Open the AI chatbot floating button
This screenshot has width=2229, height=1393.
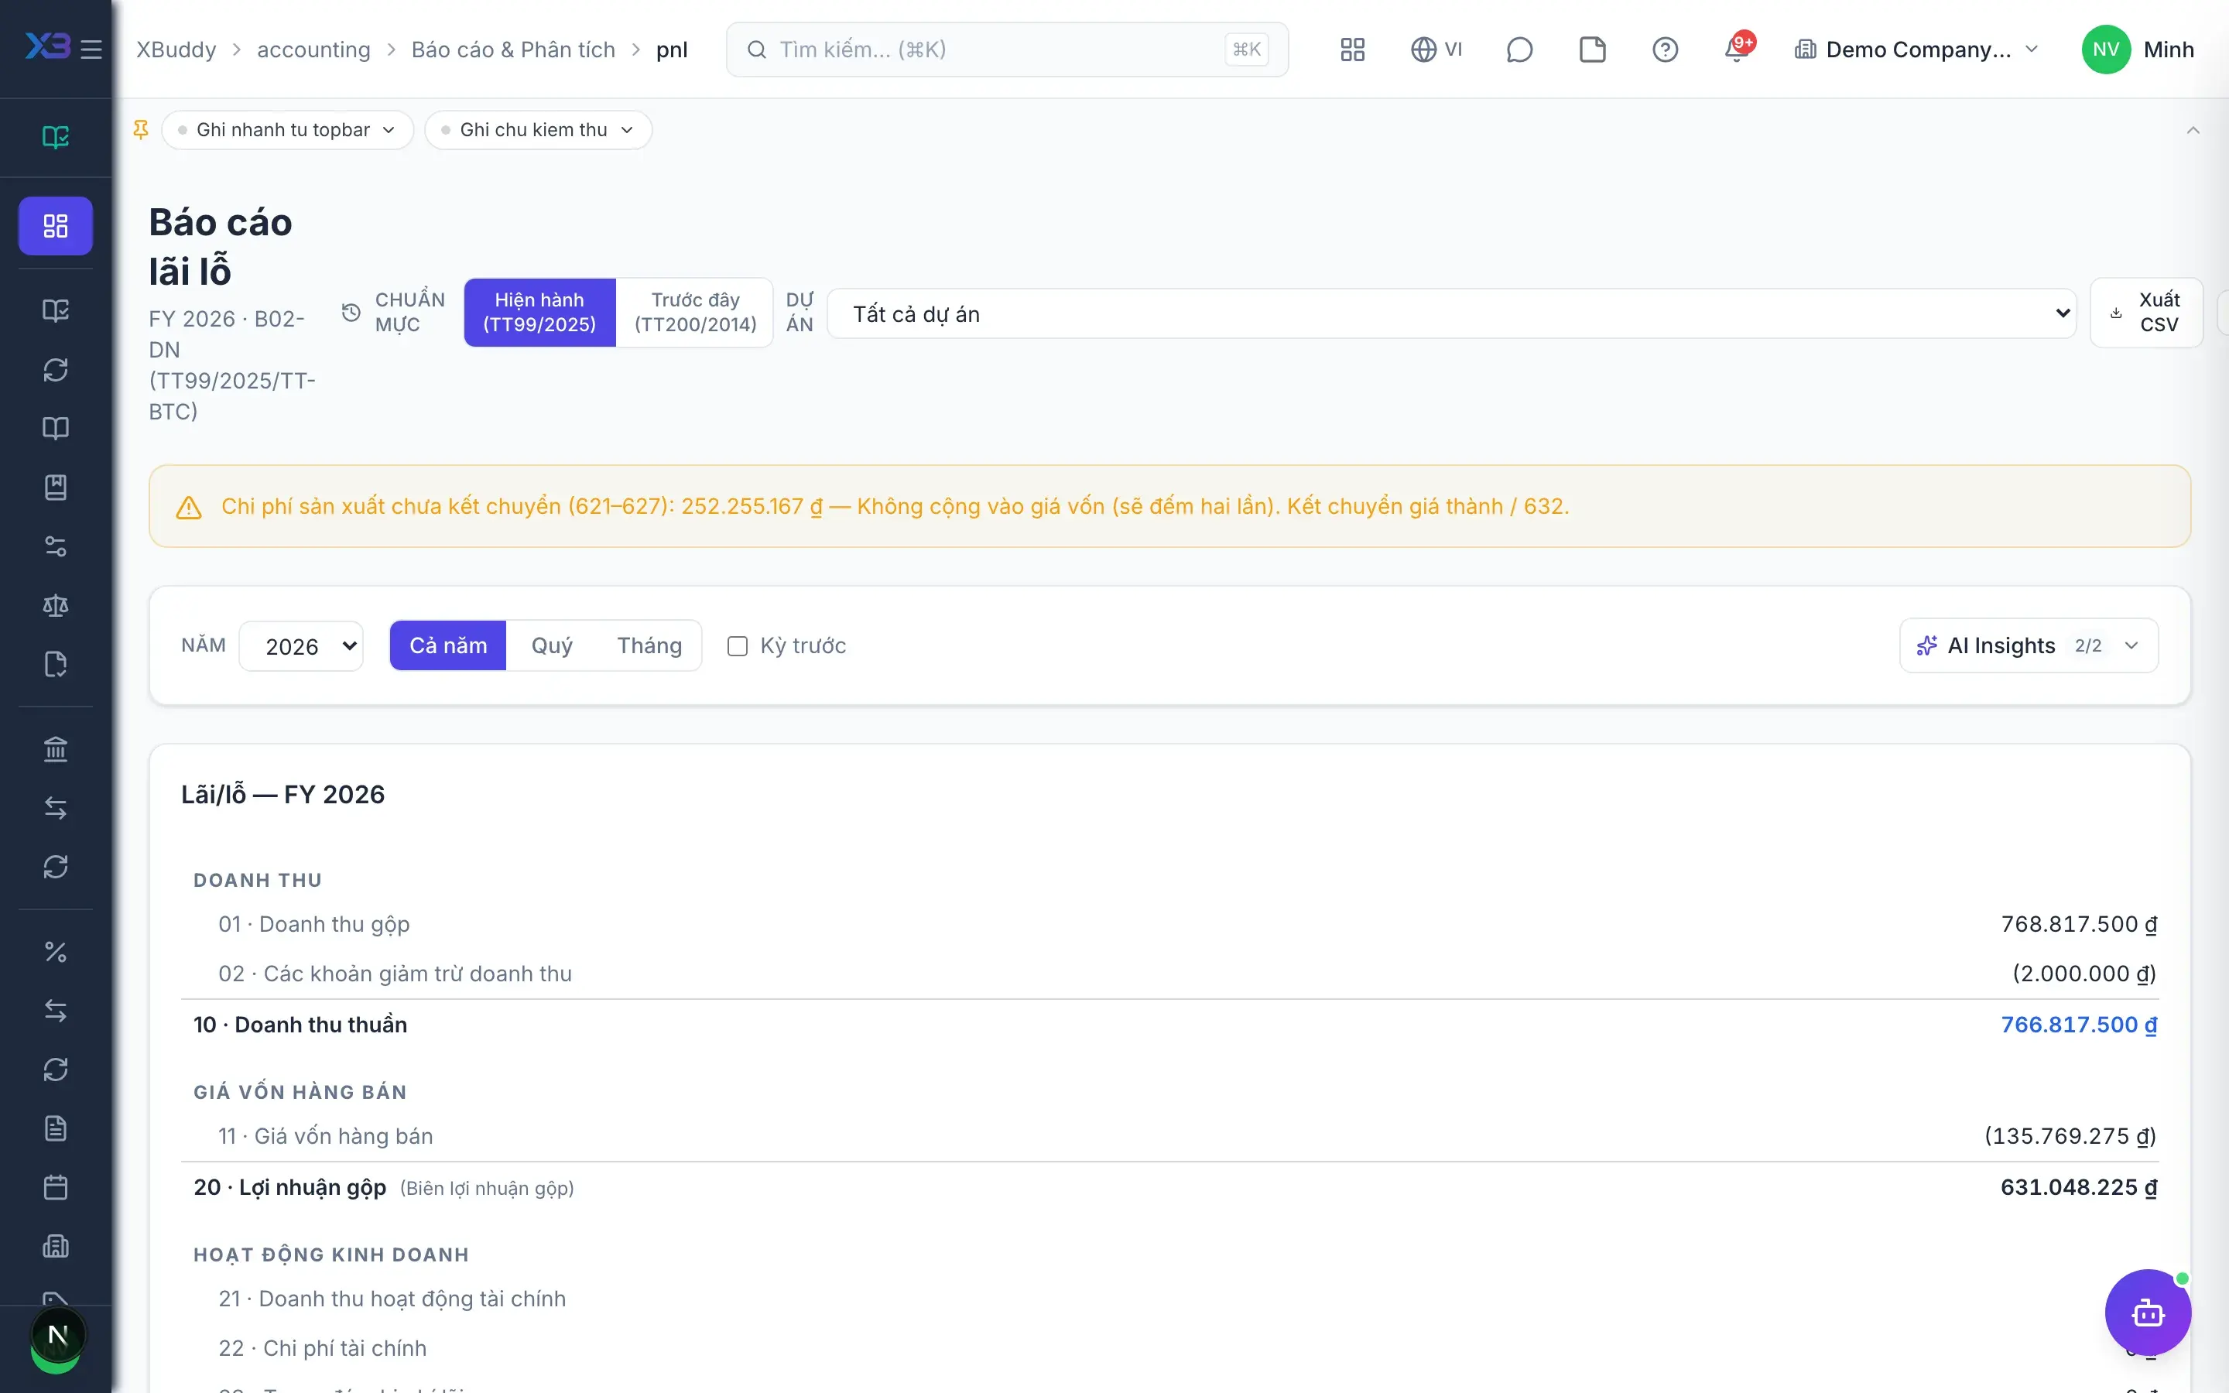click(x=2148, y=1312)
